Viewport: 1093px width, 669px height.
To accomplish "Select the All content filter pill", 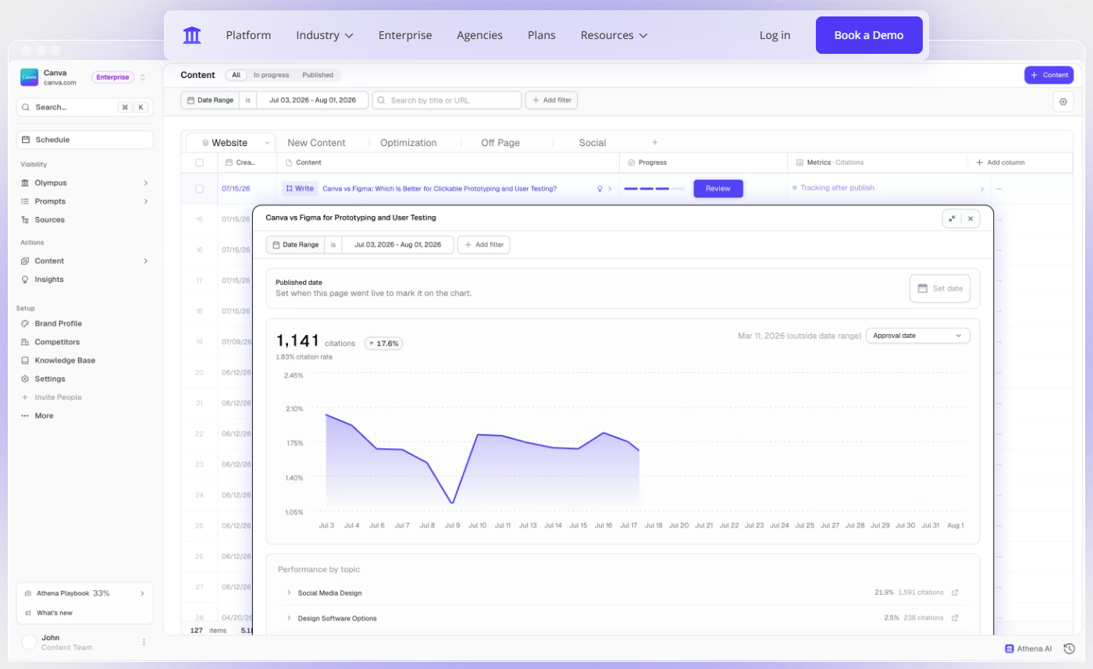I will (x=236, y=75).
